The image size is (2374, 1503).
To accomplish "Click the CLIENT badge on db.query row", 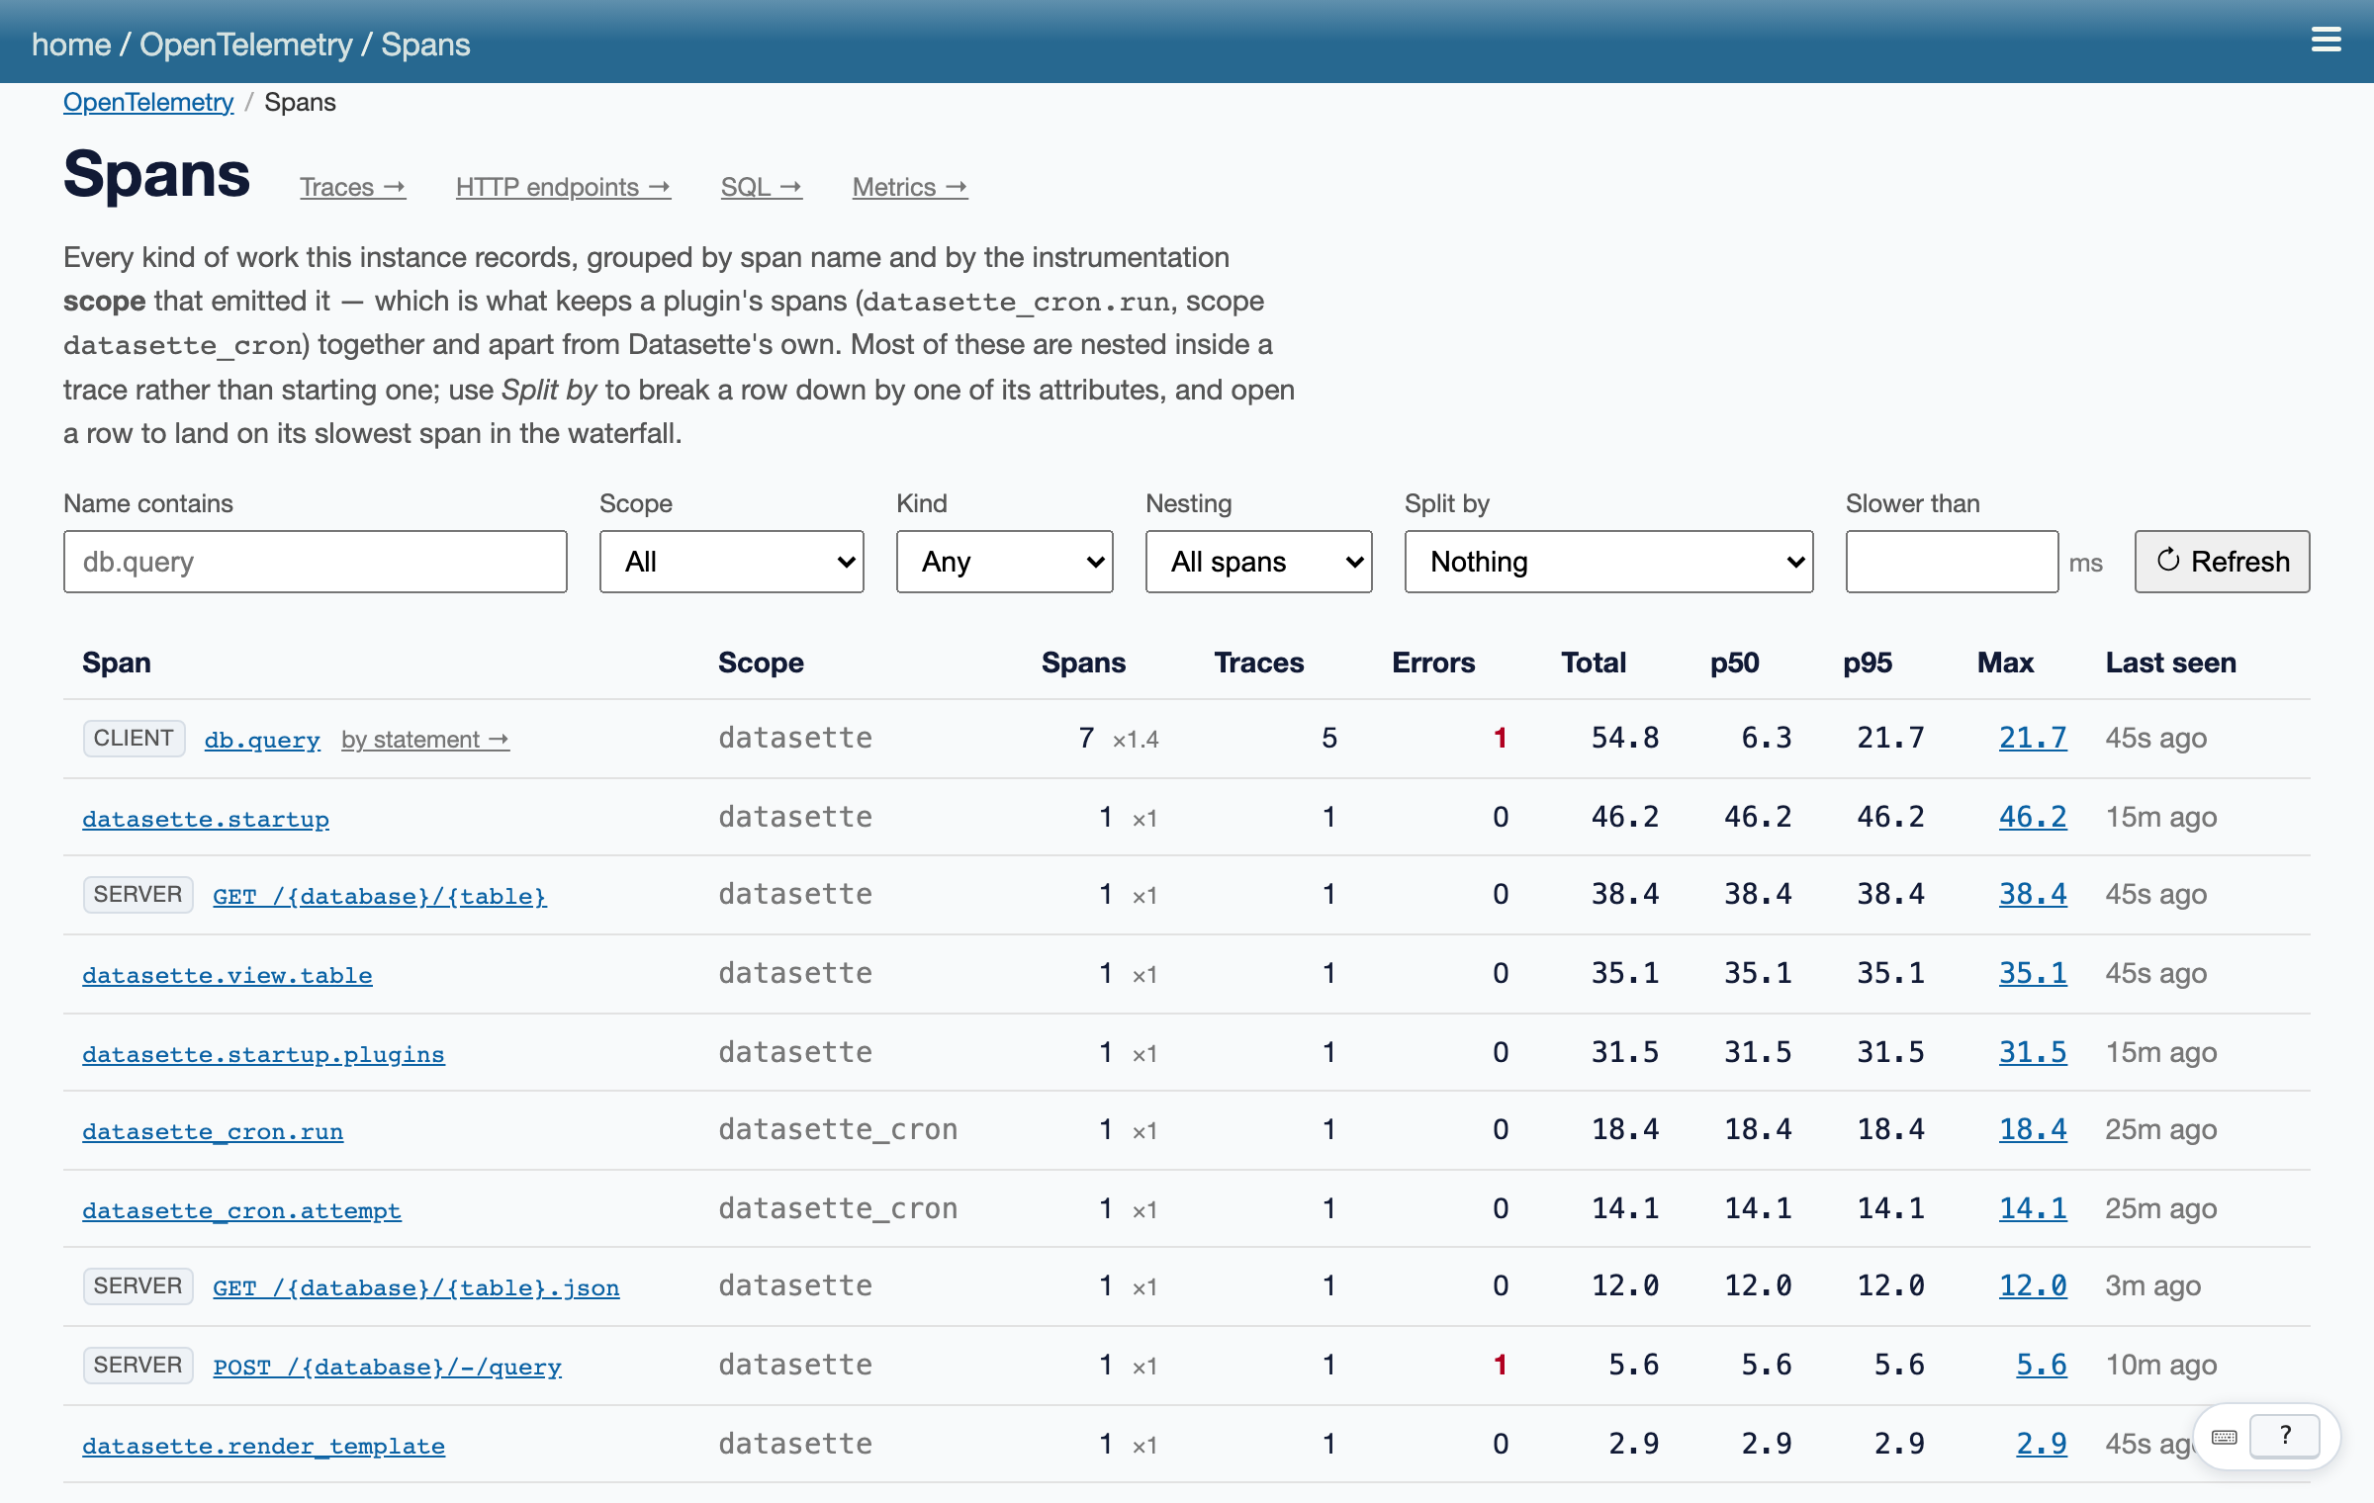I will tap(134, 738).
